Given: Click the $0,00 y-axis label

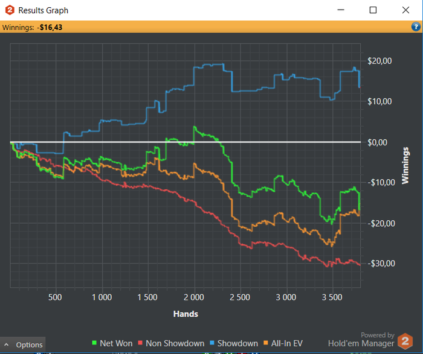Looking at the screenshot, I should click(x=378, y=142).
